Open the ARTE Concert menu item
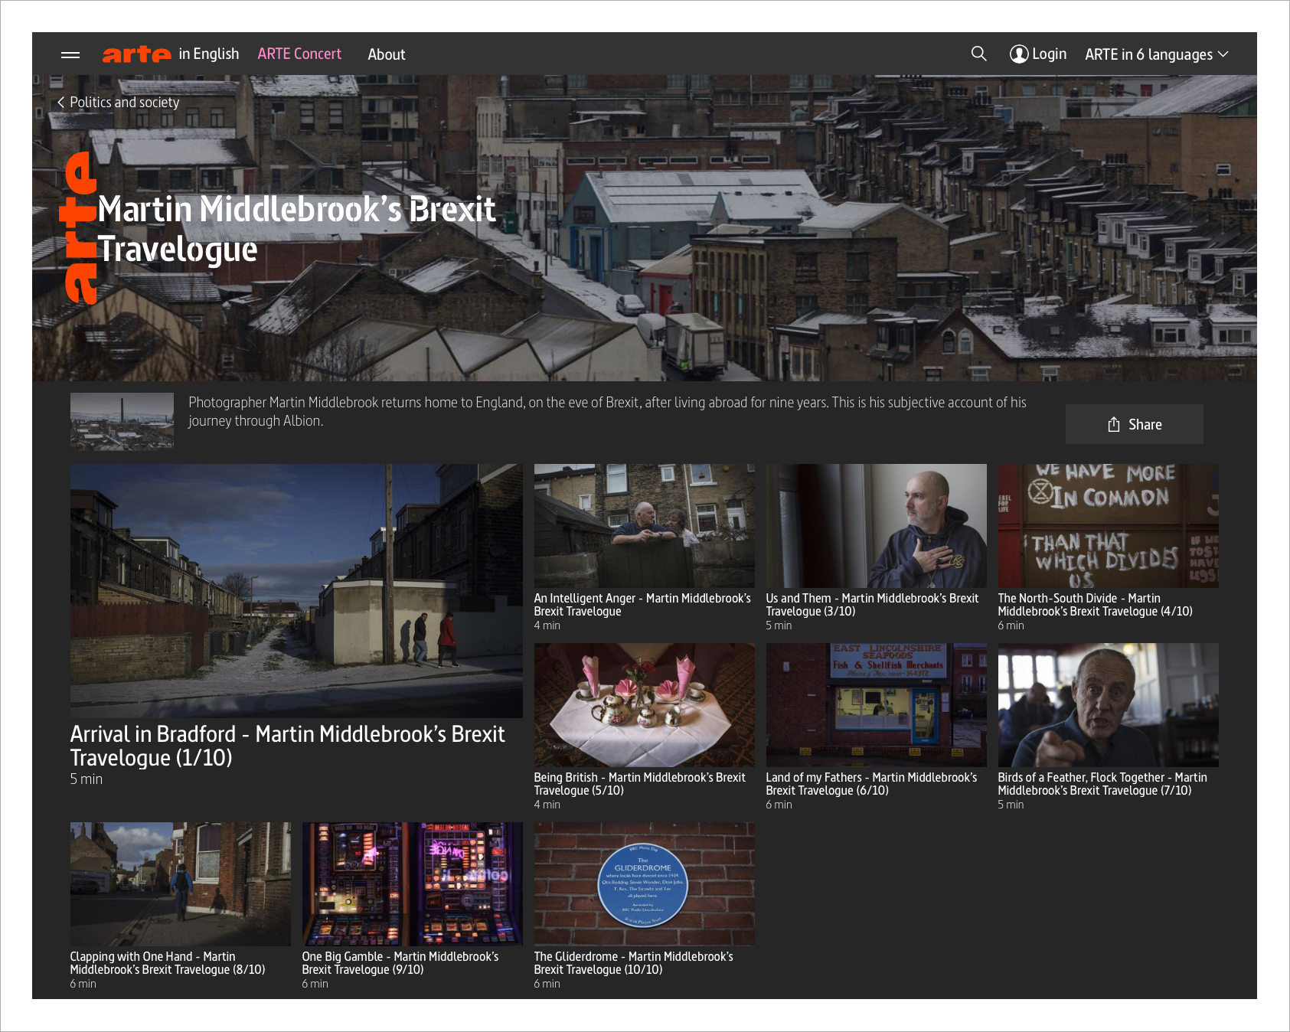Viewport: 1290px width, 1032px height. [299, 54]
